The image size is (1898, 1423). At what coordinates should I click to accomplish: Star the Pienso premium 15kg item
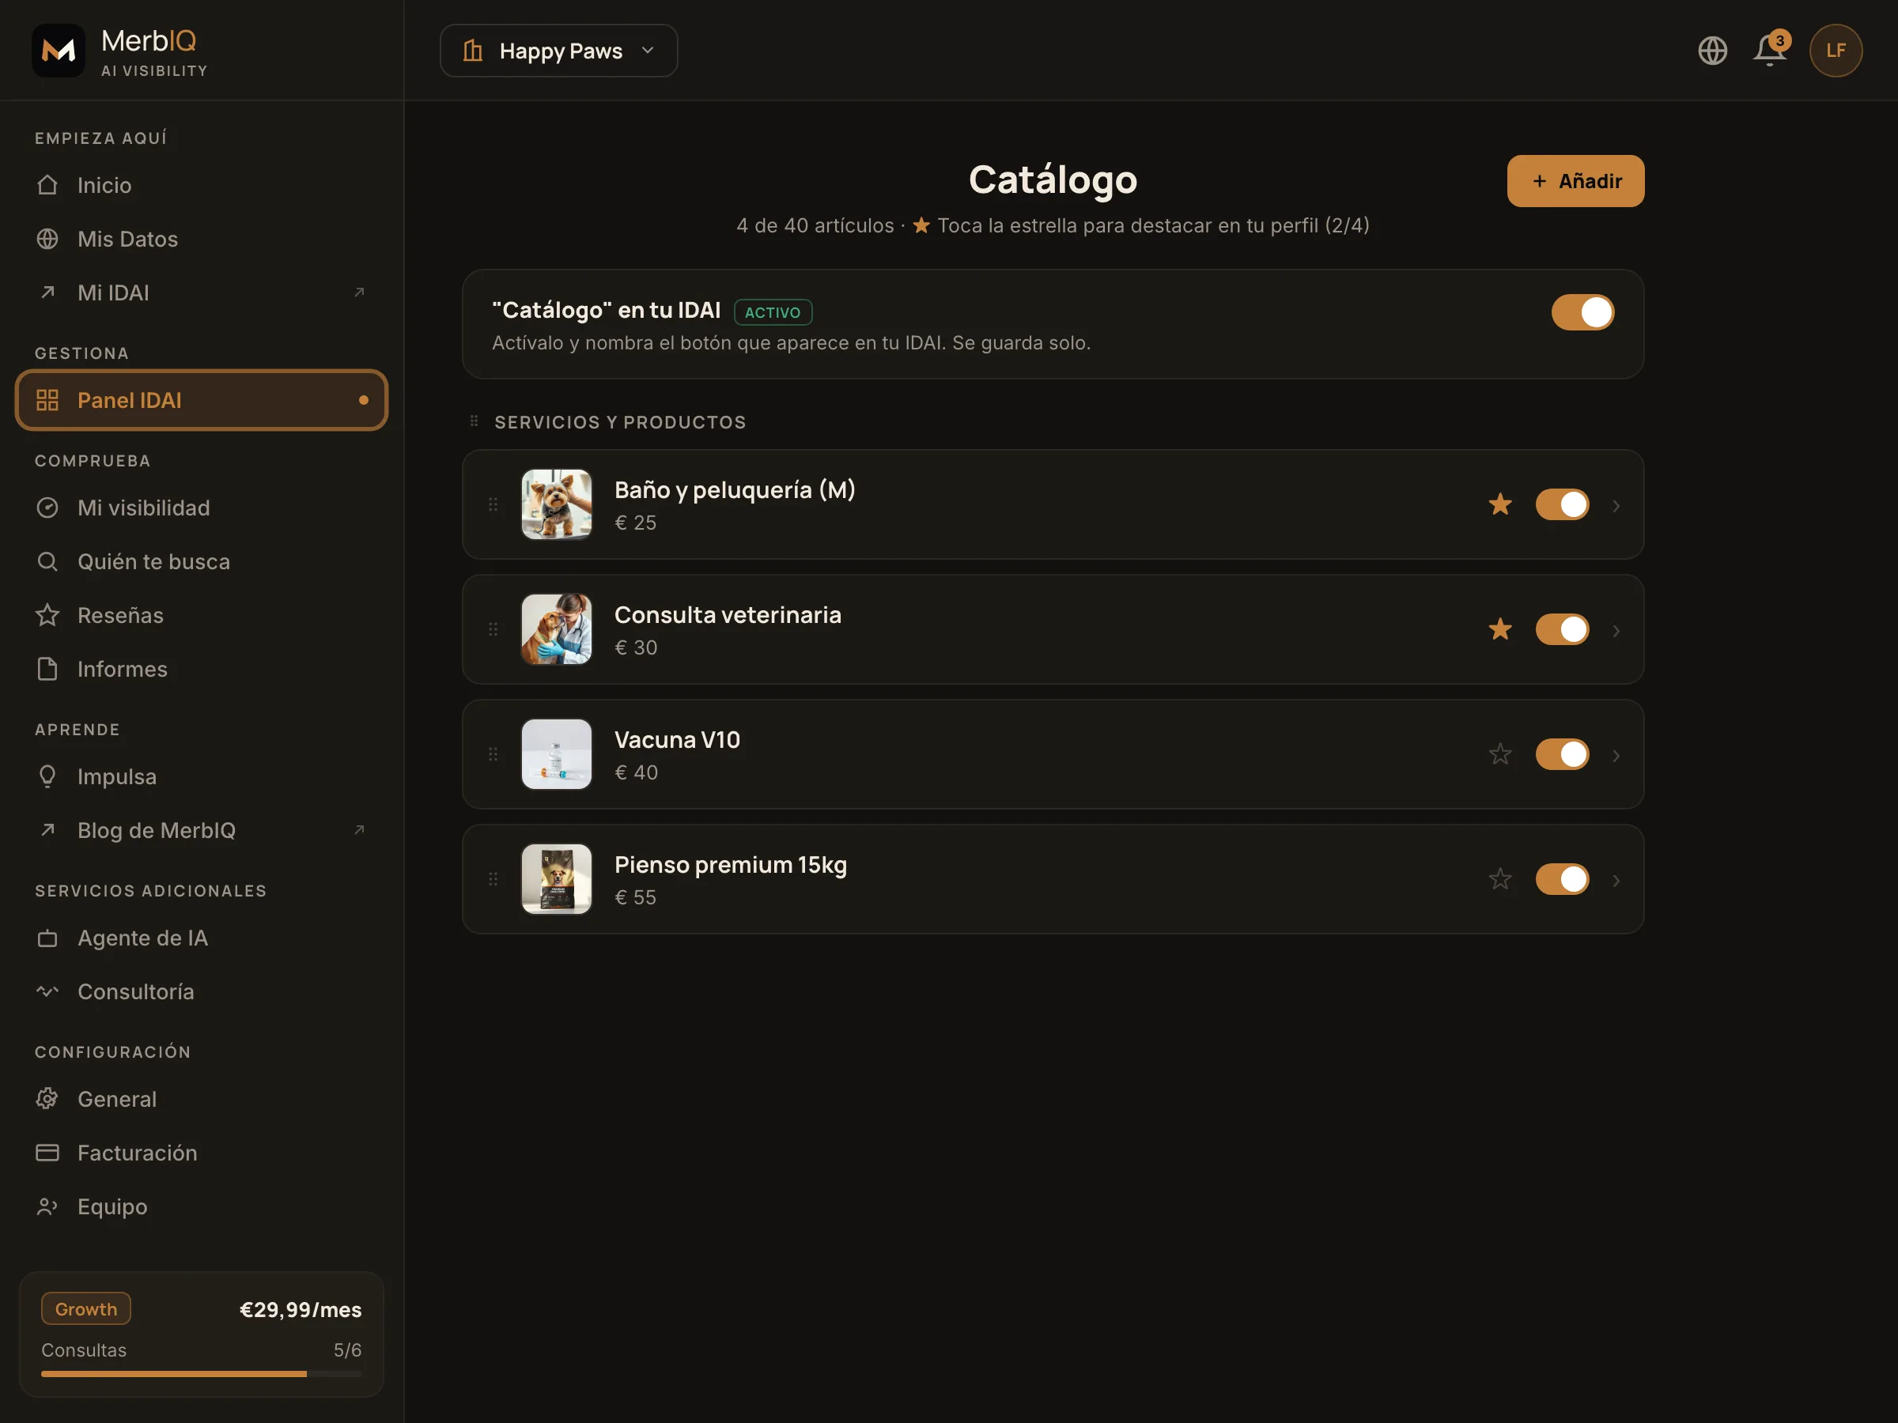point(1500,879)
